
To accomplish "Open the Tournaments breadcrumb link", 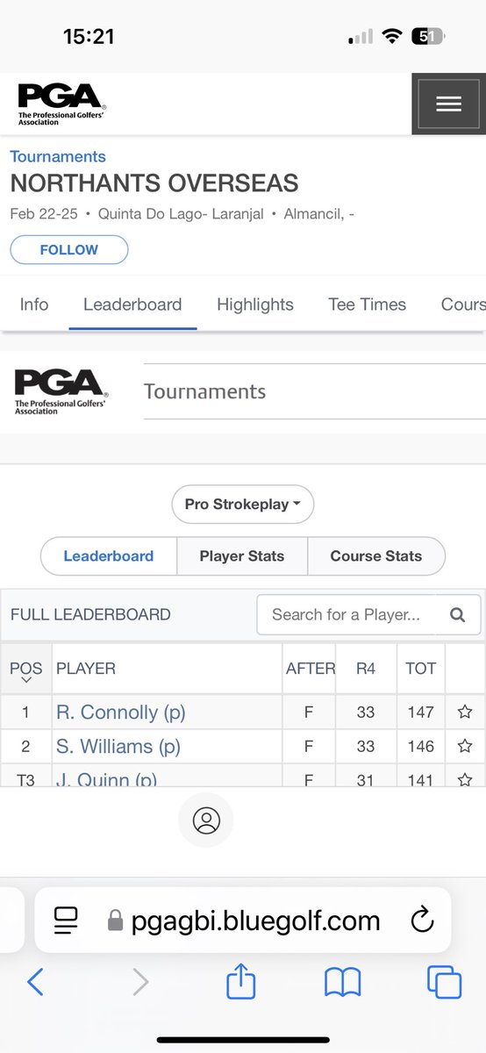I will point(58,156).
